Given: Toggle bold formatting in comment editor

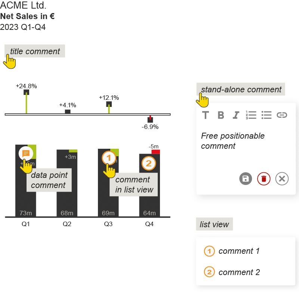Looking at the screenshot, I should [x=221, y=115].
